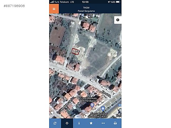Screen dimensions: 171x128
Task: Open map settings gear icon
Action: tap(118, 20)
